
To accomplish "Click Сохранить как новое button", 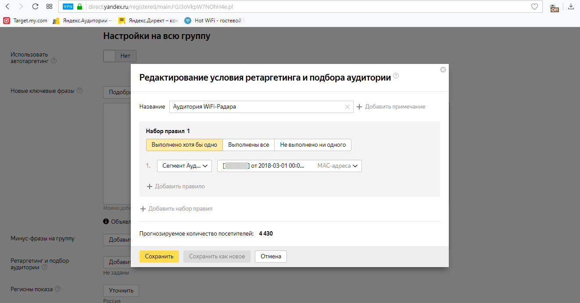I will click(217, 256).
